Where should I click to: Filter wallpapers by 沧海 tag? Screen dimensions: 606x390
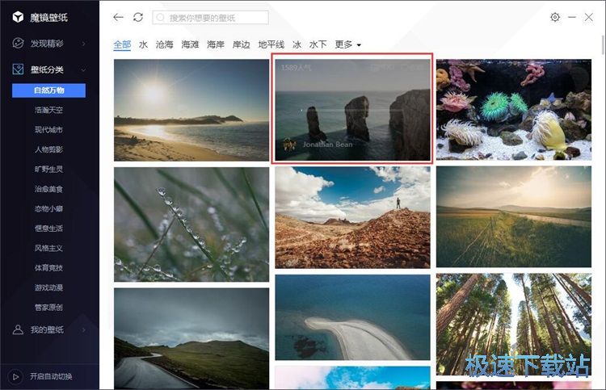(164, 44)
